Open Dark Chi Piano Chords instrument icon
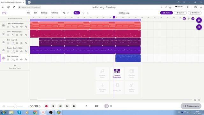The height and width of the screenshot is (115, 204). coord(4,26)
